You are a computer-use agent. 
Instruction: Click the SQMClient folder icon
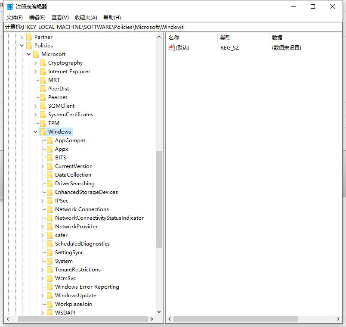43,106
